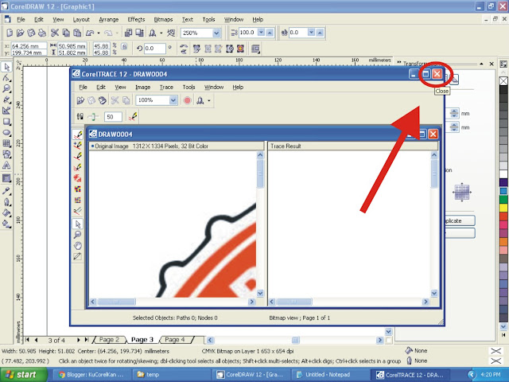This screenshot has height=382, width=509.
Task: Open CorelTRACE application launcher dropdown arrow
Action: tap(208, 100)
